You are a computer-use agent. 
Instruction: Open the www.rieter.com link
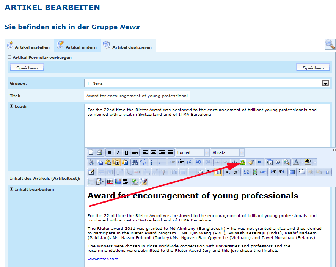click(103, 259)
